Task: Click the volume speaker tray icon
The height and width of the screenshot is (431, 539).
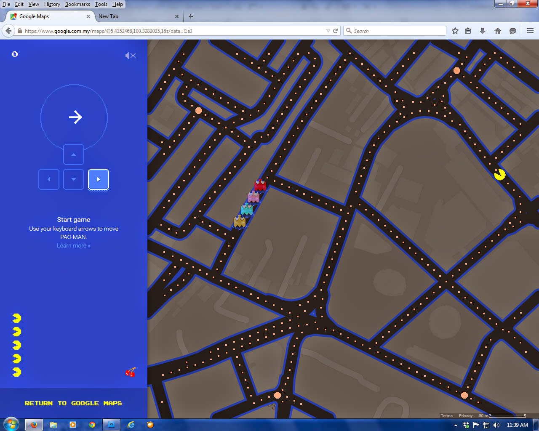Action: (496, 425)
